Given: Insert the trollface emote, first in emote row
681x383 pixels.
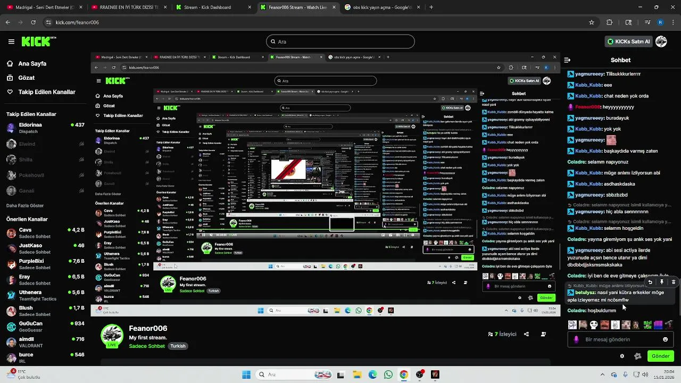Looking at the screenshot, I should point(572,324).
